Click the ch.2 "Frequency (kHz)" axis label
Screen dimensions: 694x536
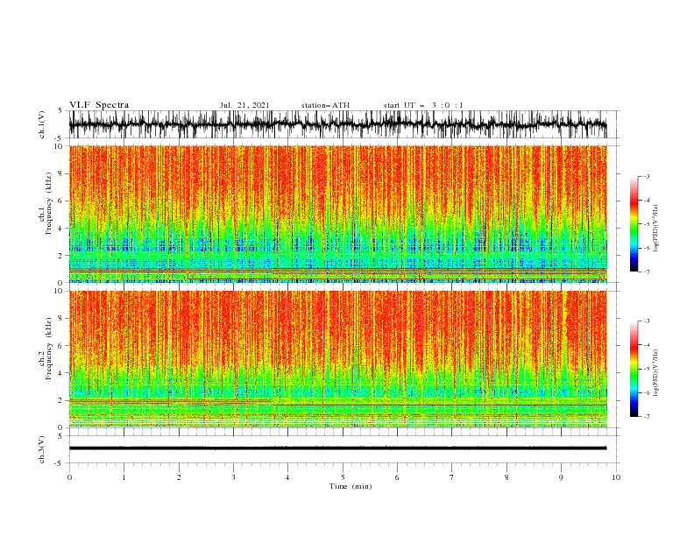coord(49,349)
